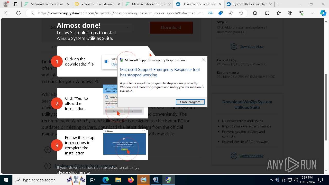Close the Malwarebytes Anti-Exploit tab

[x=169, y=4]
